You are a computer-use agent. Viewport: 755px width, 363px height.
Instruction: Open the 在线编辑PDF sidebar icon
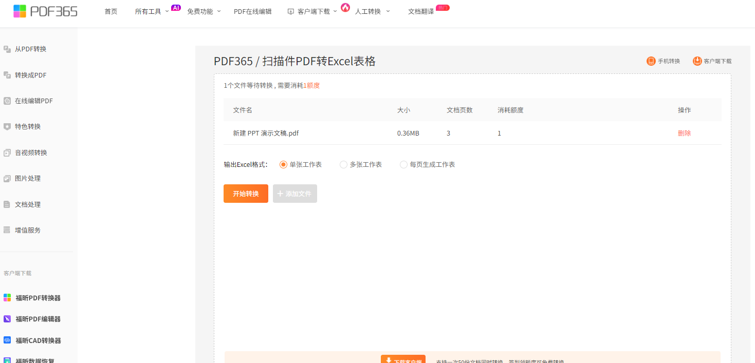7,101
